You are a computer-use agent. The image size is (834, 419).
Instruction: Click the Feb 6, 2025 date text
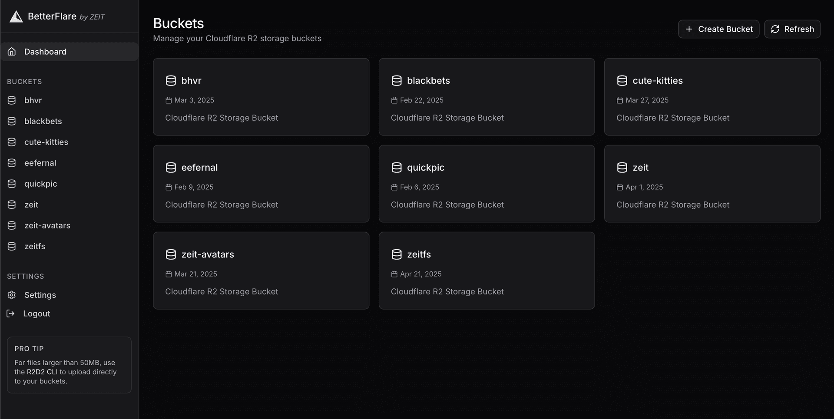click(420, 187)
